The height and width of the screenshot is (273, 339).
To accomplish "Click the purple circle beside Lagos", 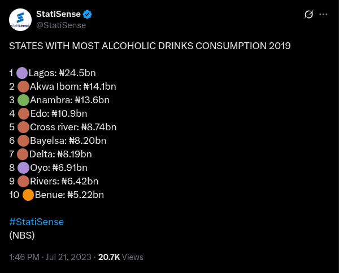I will tap(22, 73).
